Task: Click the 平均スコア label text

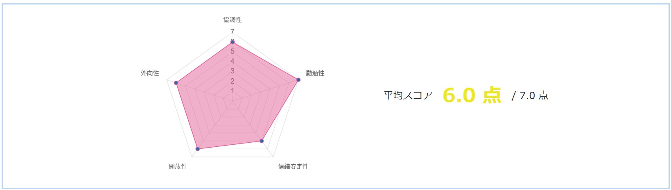Action: (408, 95)
